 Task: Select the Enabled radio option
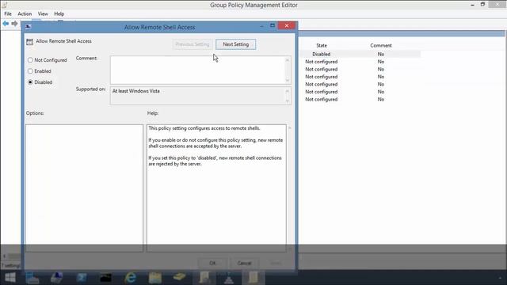click(x=30, y=71)
